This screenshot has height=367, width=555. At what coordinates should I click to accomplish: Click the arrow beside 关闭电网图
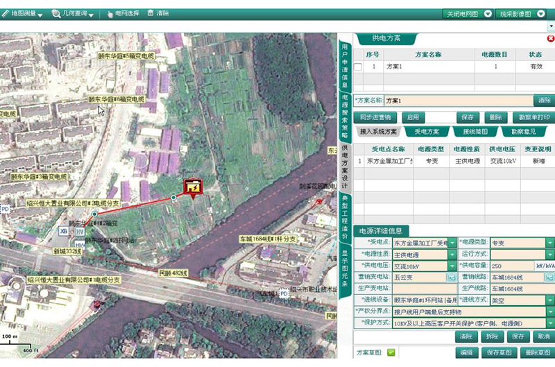point(488,14)
